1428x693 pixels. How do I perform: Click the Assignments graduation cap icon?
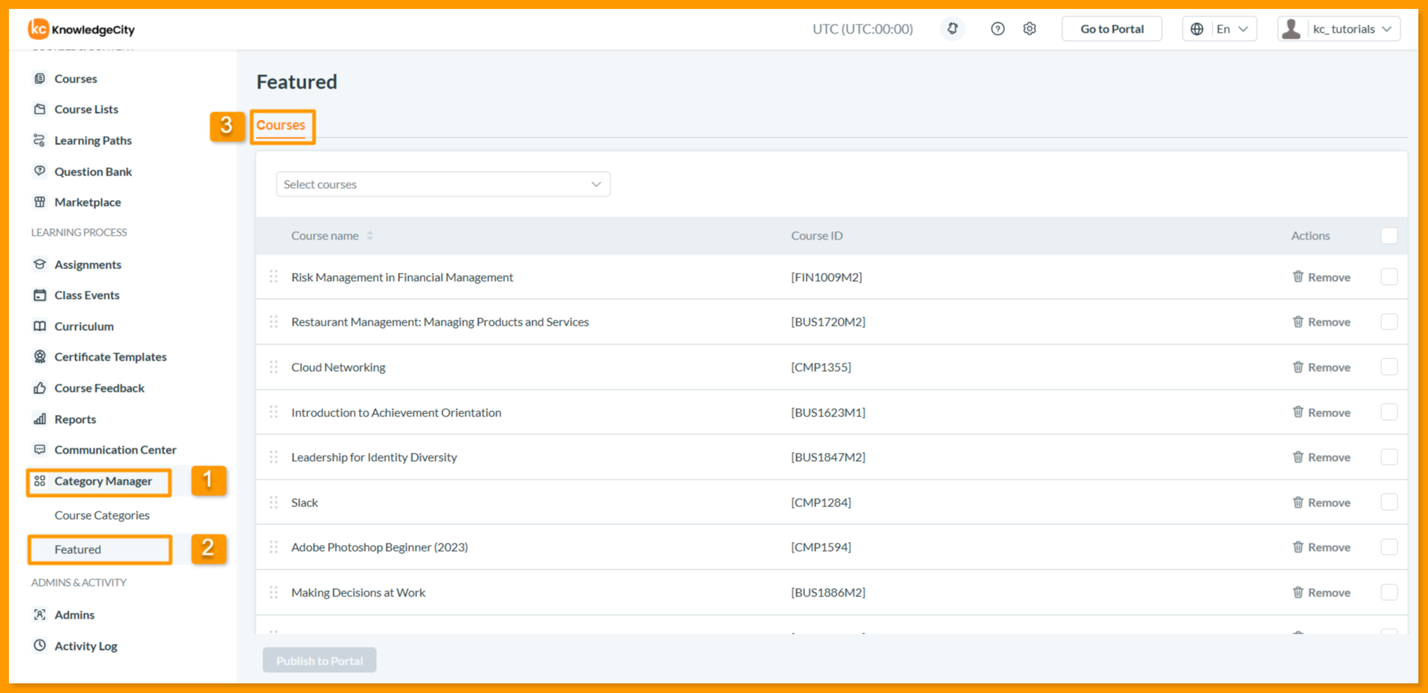coord(40,265)
